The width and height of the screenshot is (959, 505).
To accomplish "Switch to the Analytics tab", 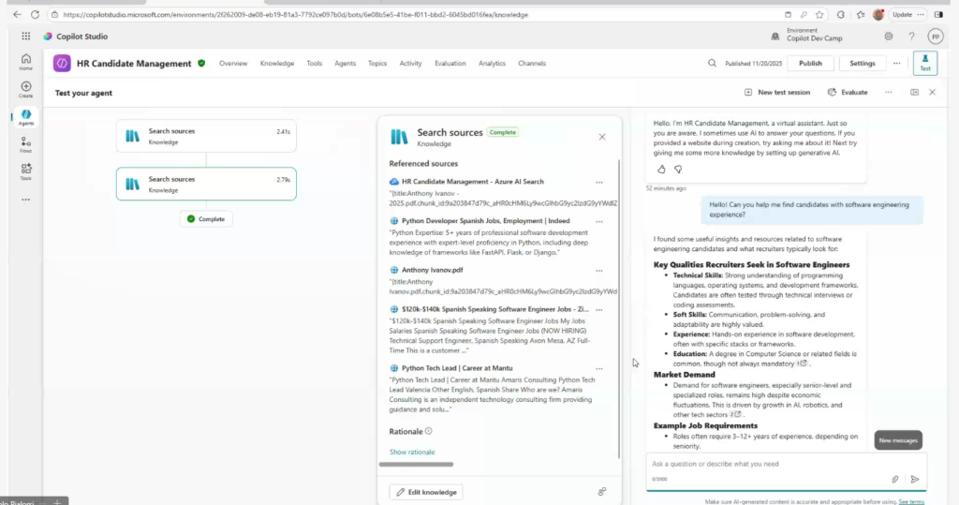I will [492, 64].
